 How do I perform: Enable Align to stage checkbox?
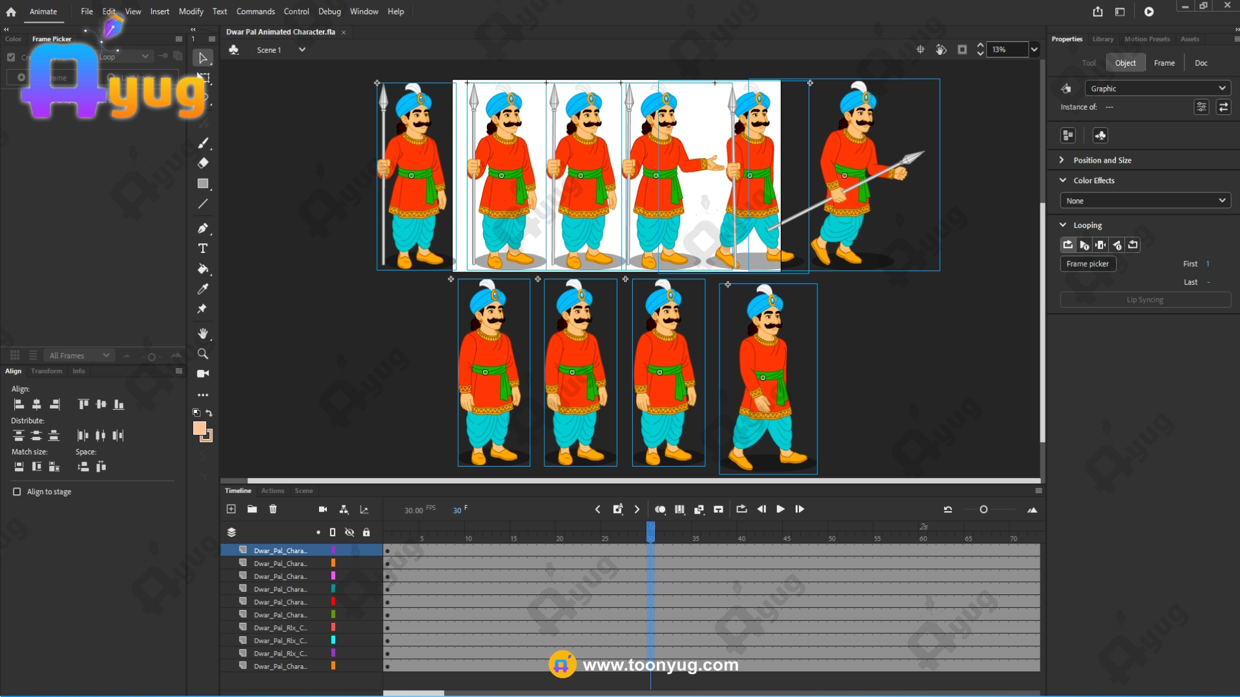pyautogui.click(x=17, y=492)
